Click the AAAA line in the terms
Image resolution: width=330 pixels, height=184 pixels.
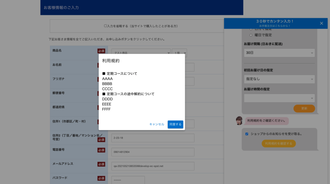point(107,79)
